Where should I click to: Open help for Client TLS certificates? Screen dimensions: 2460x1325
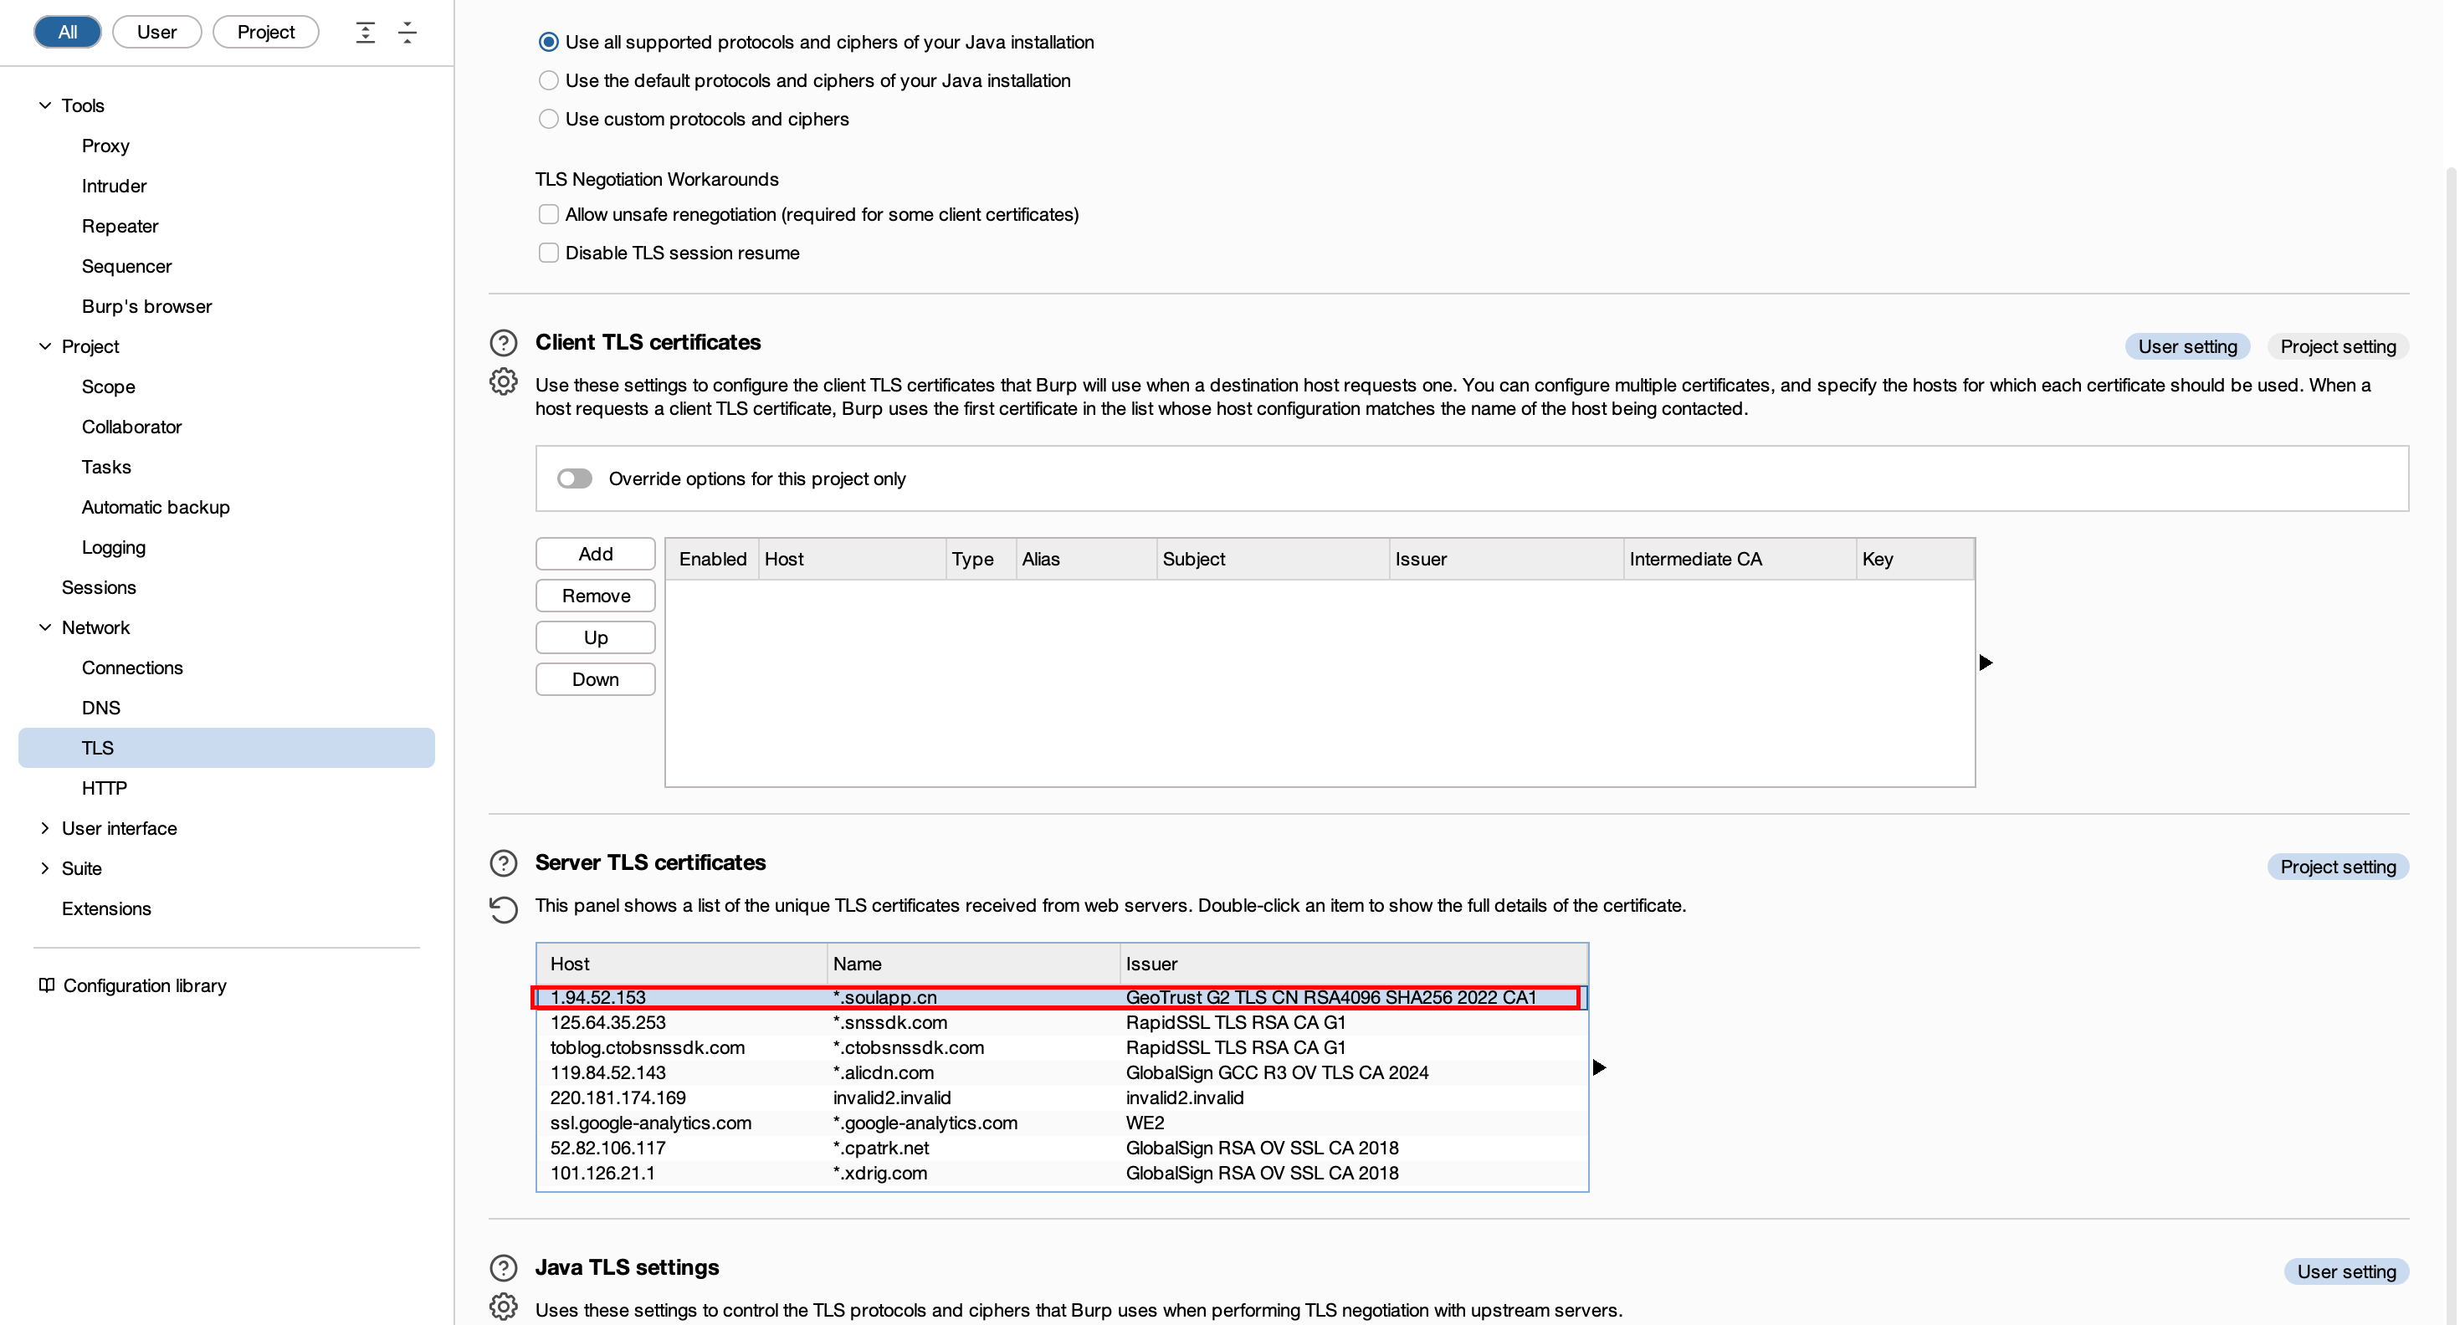[503, 343]
